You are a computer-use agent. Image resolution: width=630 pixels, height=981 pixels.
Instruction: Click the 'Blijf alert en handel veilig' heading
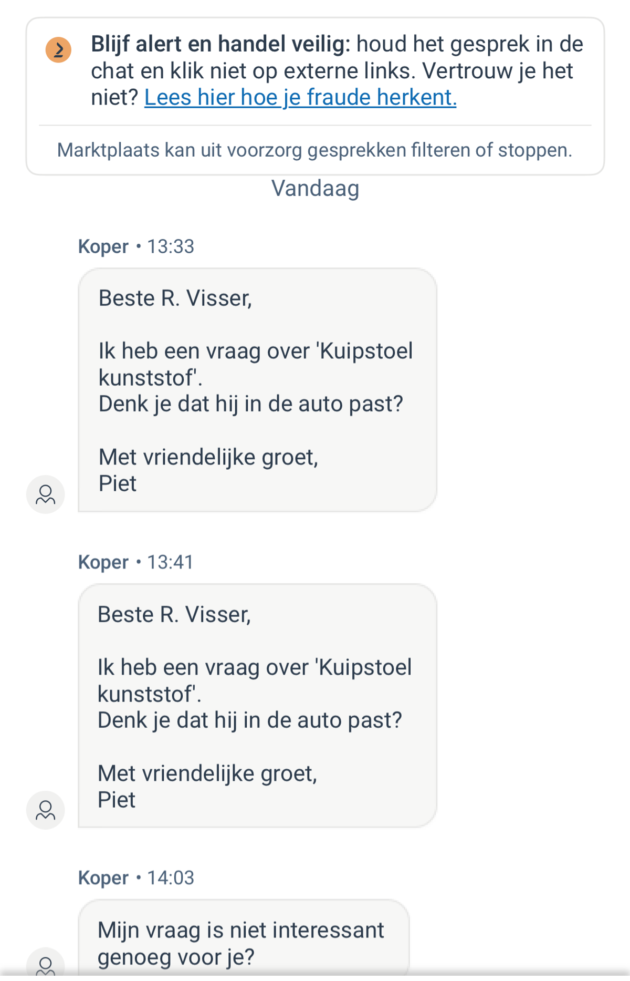pos(220,44)
